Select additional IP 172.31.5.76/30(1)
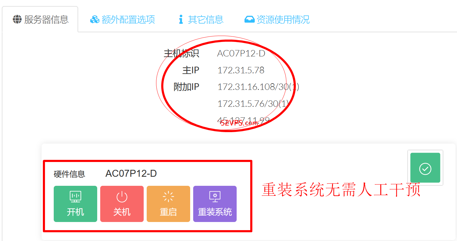 pos(253,104)
